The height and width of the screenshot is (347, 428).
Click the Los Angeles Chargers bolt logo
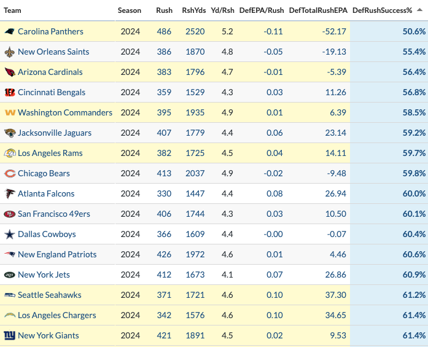coord(10,315)
